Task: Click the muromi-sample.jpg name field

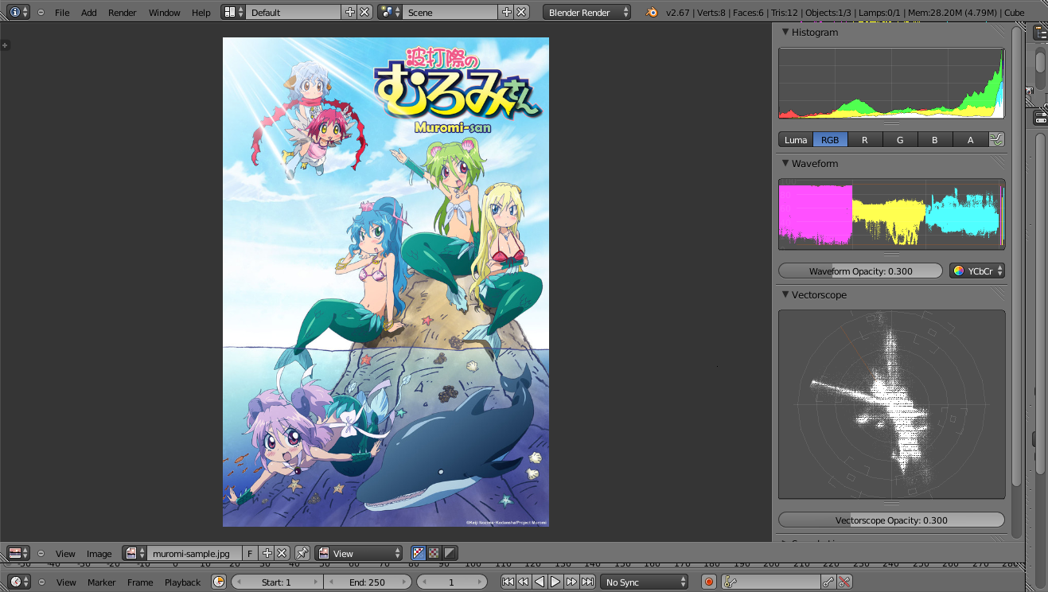Action: pyautogui.click(x=194, y=553)
